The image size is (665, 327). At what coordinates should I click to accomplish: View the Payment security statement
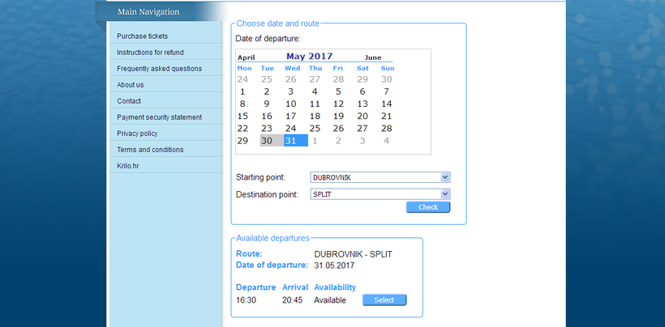(x=159, y=117)
